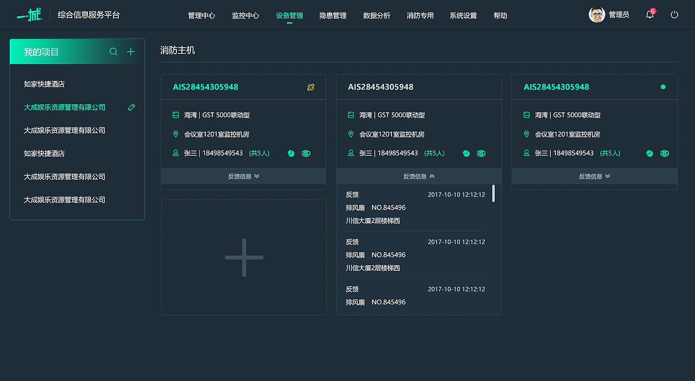695x381 pixels.
Task: Click the green online status dot on rightmost card
Action: point(662,87)
